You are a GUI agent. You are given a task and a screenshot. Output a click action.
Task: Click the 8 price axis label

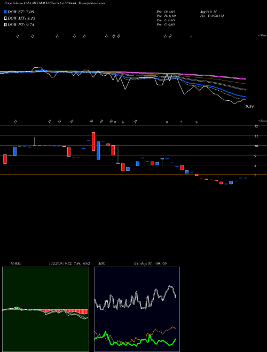pyautogui.click(x=255, y=166)
